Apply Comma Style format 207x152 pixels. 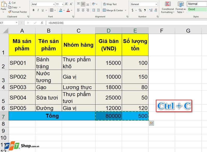(x=145, y=10)
